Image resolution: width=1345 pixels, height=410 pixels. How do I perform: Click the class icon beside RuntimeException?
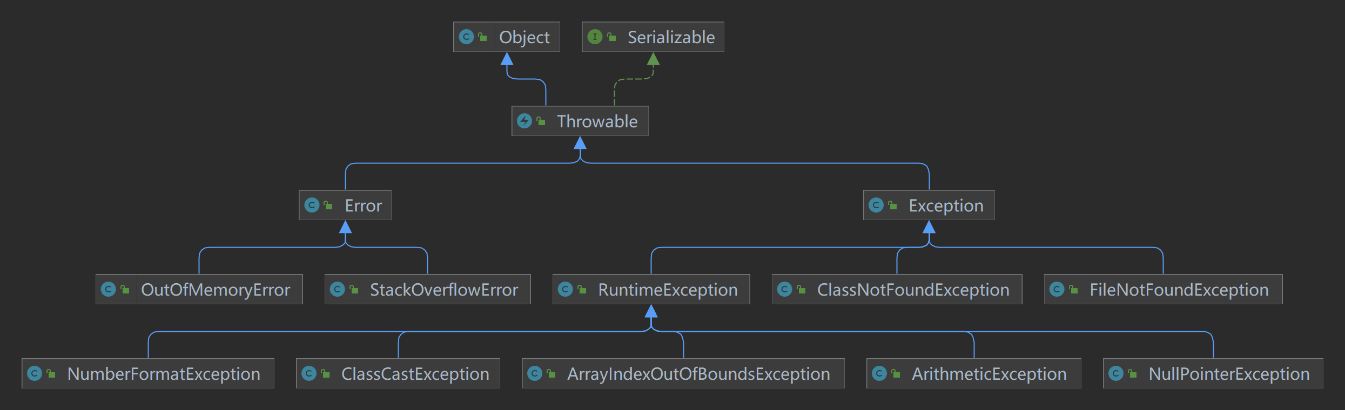566,289
